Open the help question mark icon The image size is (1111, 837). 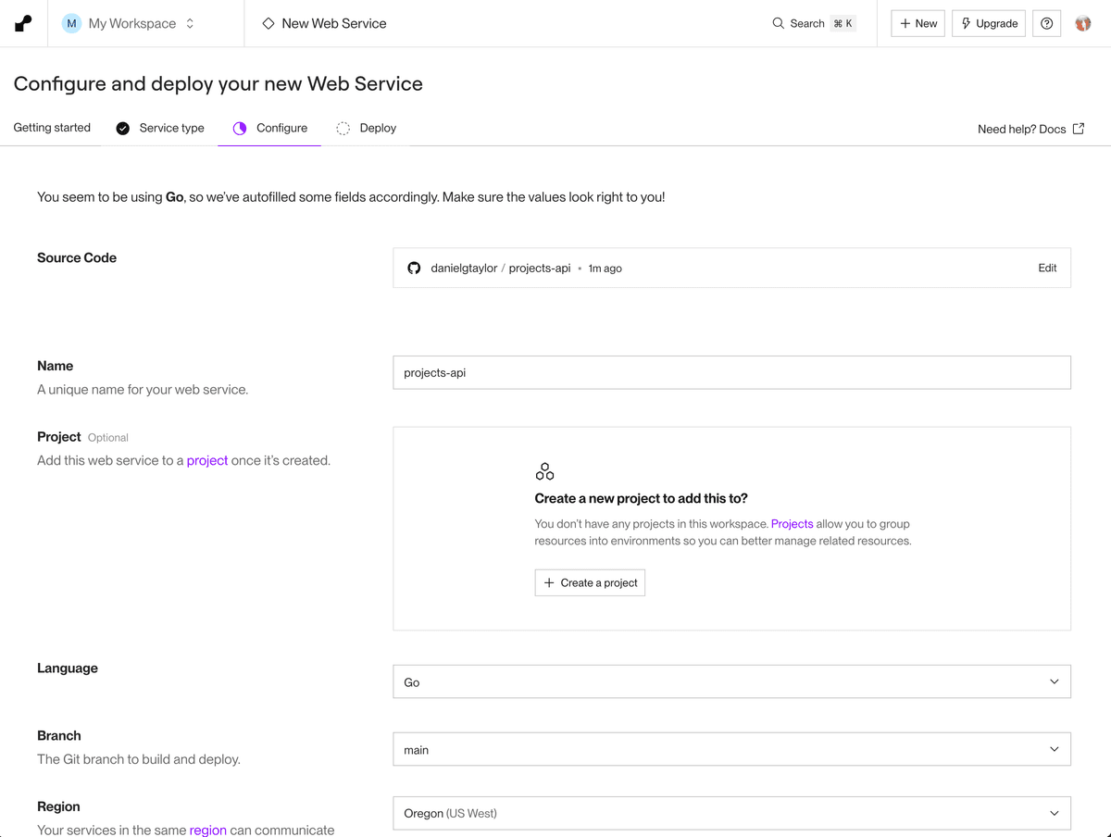(1046, 23)
